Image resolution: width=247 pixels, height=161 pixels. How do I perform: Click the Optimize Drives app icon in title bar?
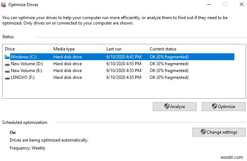click(x=3, y=5)
